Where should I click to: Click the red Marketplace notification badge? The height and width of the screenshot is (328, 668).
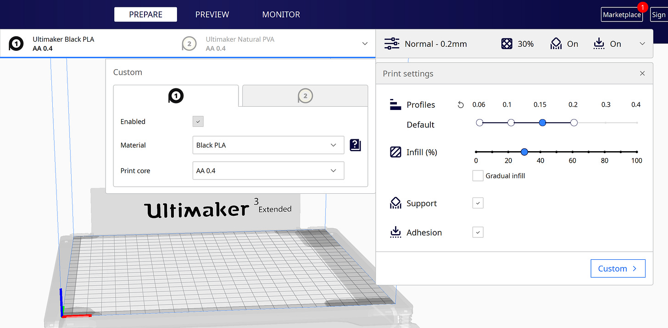tap(642, 7)
